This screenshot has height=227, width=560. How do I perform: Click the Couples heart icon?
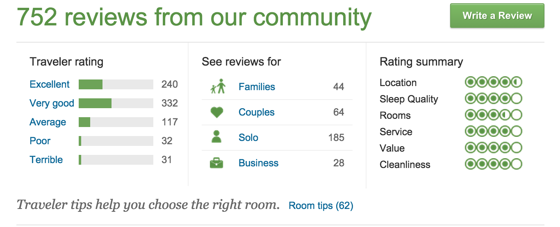pos(216,112)
